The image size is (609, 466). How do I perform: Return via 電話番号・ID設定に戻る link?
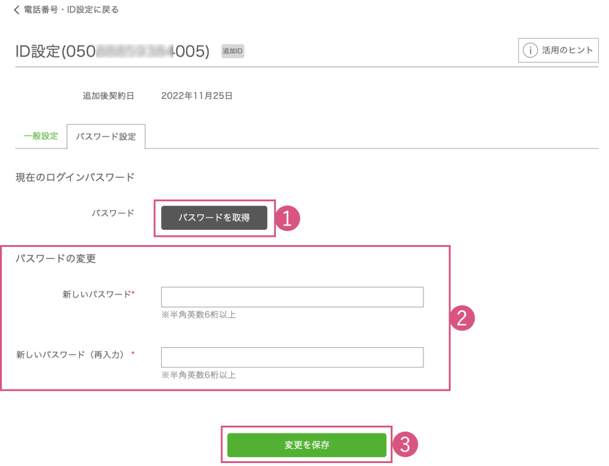point(71,9)
